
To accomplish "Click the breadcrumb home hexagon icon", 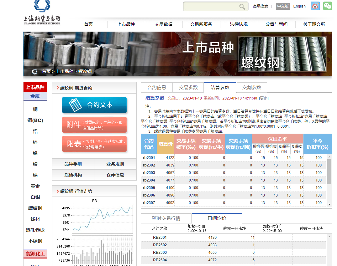I will (x=34, y=71).
